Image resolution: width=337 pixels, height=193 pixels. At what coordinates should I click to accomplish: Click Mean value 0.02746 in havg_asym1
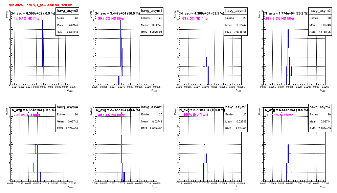[157, 25]
